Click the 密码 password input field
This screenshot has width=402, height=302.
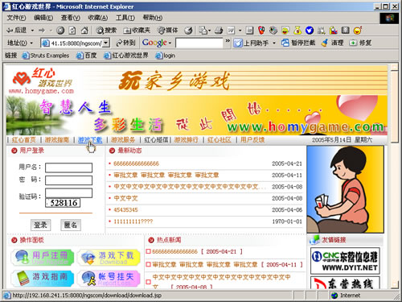coord(68,180)
